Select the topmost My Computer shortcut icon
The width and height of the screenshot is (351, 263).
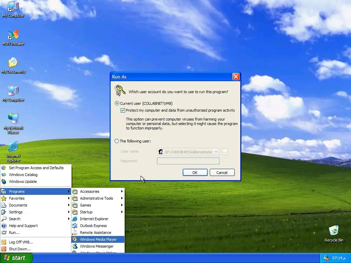point(13,9)
